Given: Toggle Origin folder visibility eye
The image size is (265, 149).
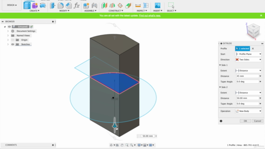Looking at the screenshot, I should [x=13, y=40].
